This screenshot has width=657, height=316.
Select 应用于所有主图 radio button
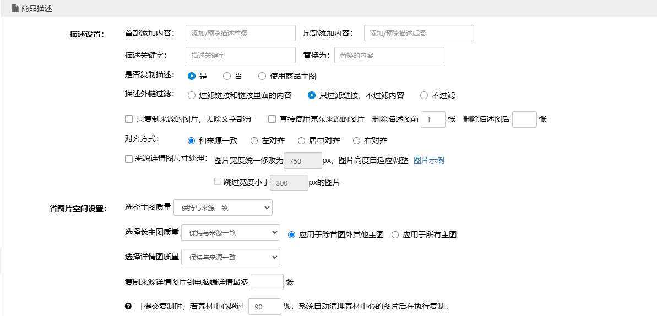395,235
